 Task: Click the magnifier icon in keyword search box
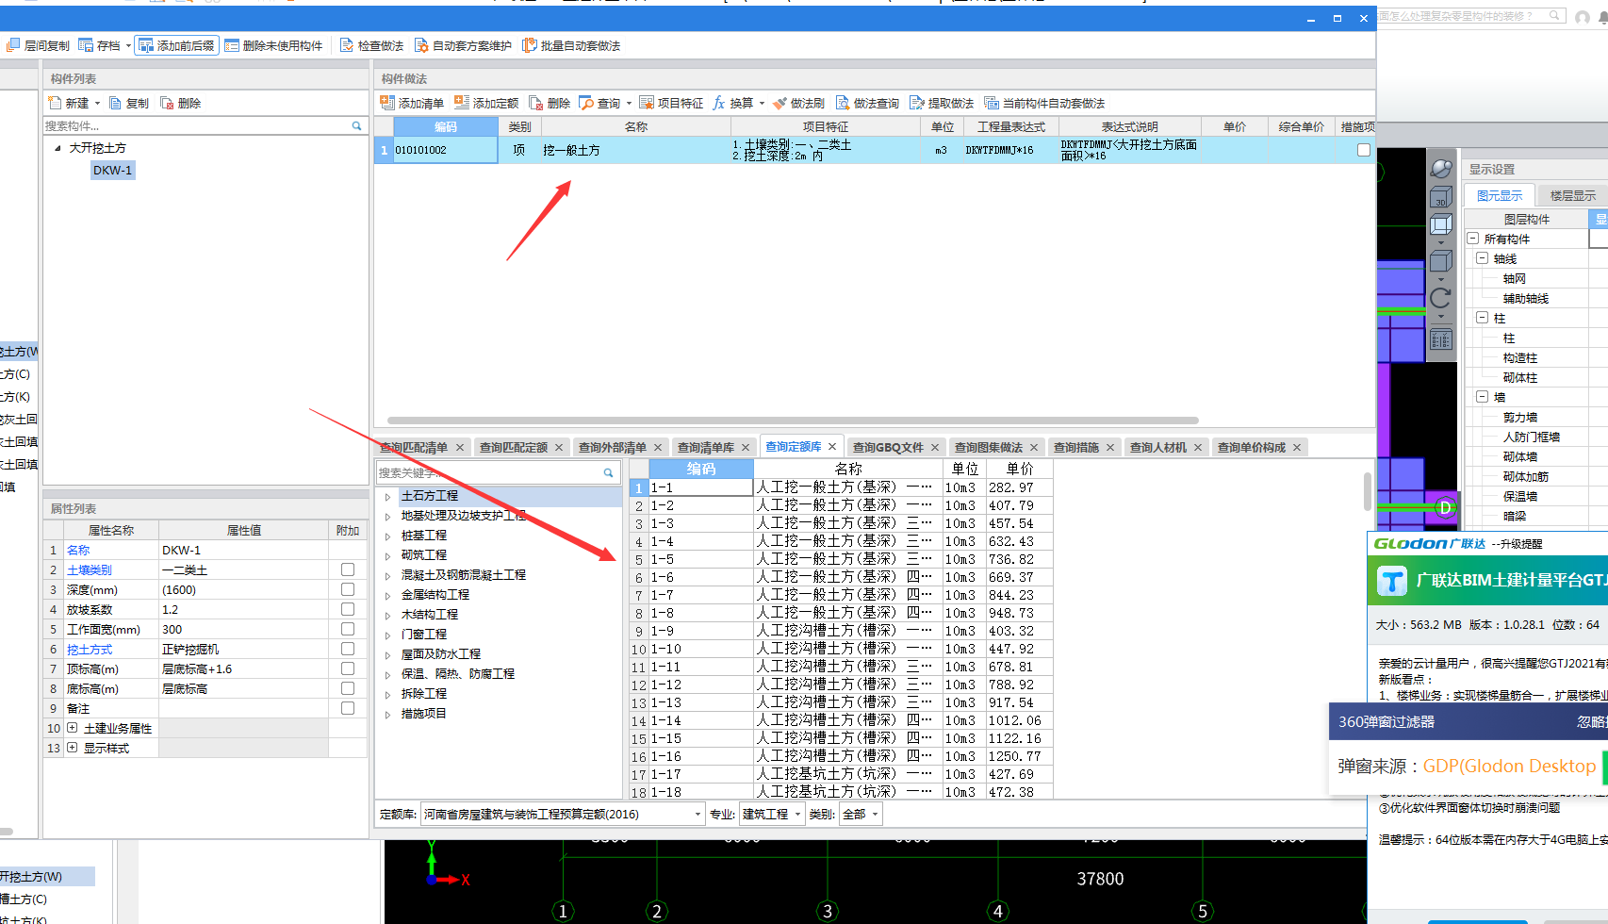click(608, 472)
